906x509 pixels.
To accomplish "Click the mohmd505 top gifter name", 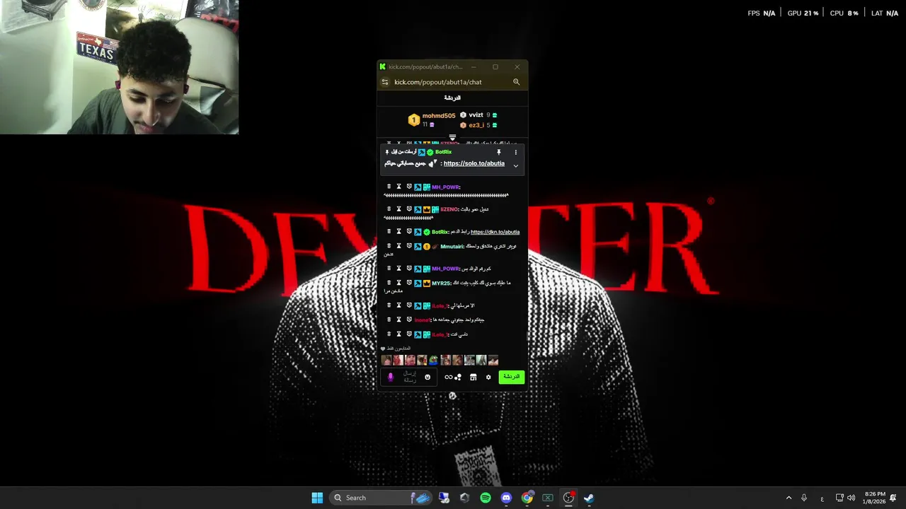I will 439,116.
